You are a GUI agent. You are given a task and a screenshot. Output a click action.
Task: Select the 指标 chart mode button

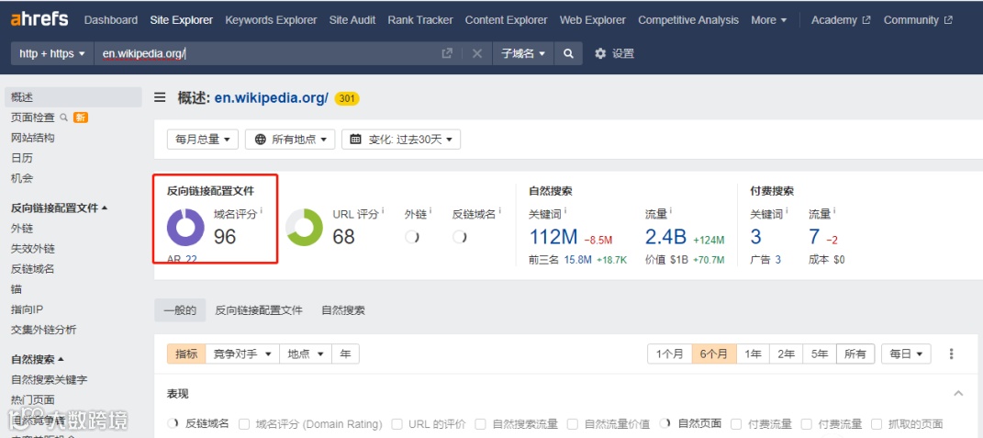186,354
